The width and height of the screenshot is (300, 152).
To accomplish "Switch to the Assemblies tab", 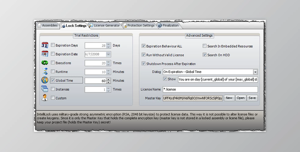I will click(48, 26).
